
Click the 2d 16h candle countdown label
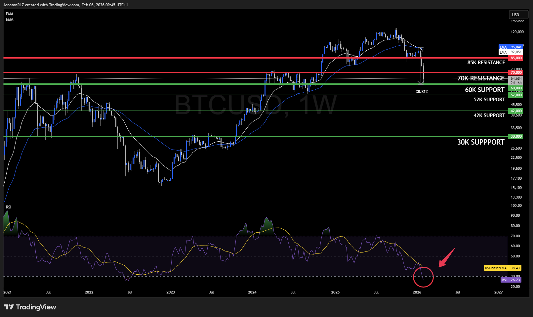click(x=515, y=83)
